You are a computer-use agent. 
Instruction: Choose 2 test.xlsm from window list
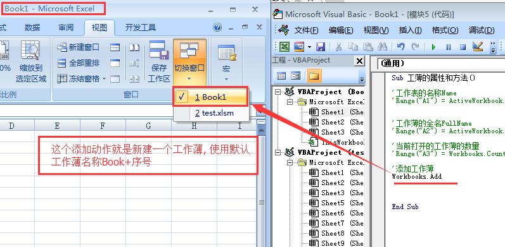[x=210, y=113]
